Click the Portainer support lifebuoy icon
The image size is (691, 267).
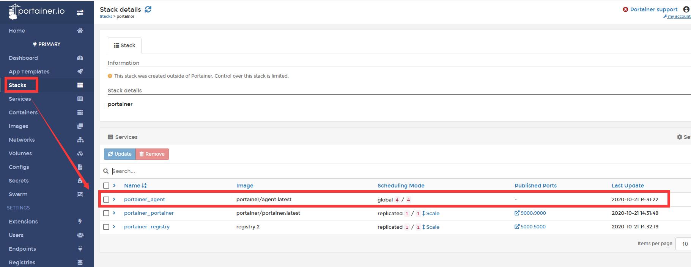coord(625,9)
